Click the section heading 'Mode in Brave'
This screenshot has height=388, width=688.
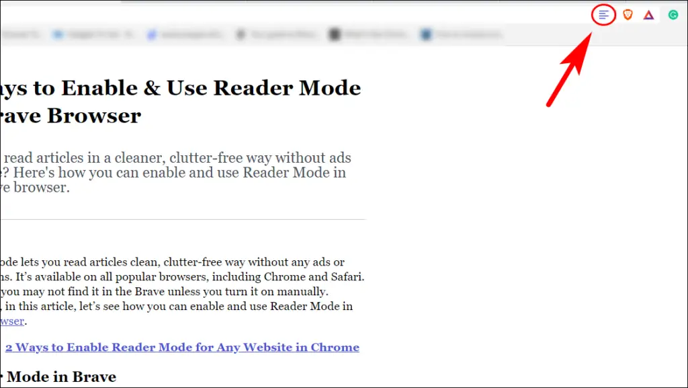(x=61, y=377)
